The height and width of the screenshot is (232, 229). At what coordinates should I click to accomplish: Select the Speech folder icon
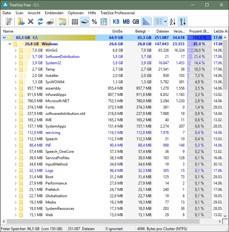tap(21, 139)
